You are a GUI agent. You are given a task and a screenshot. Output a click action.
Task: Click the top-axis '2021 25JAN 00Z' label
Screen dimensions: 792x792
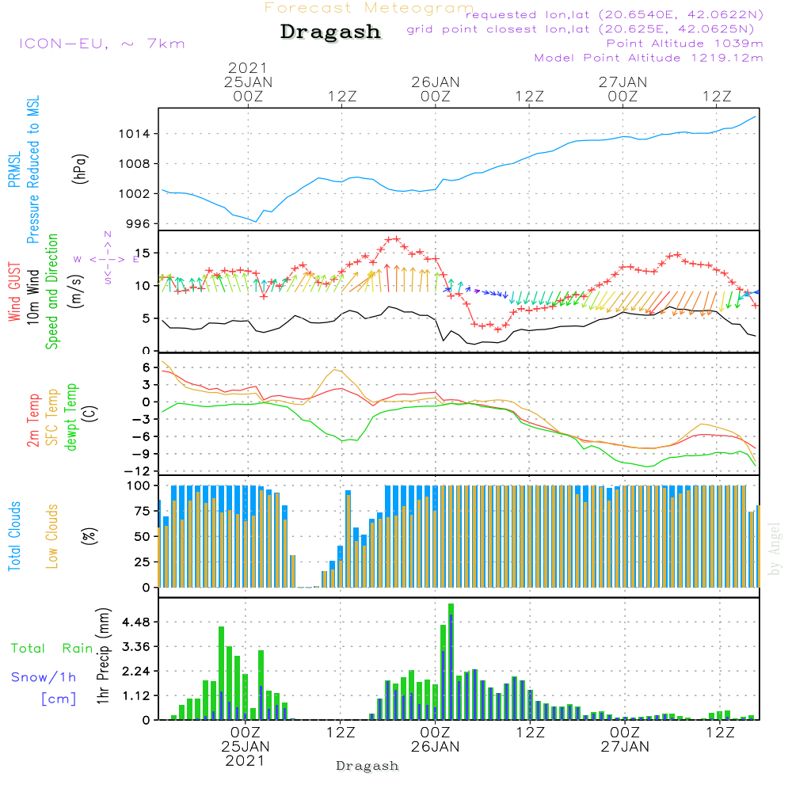click(x=248, y=82)
